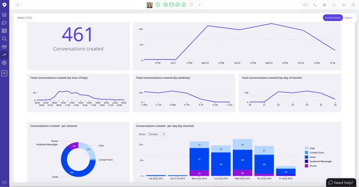Click the gift icon in top bar
This screenshot has width=359, height=187.
click(x=324, y=5)
